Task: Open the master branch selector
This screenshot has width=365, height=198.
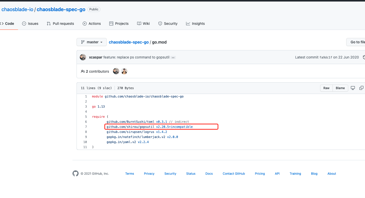Action: click(x=92, y=42)
